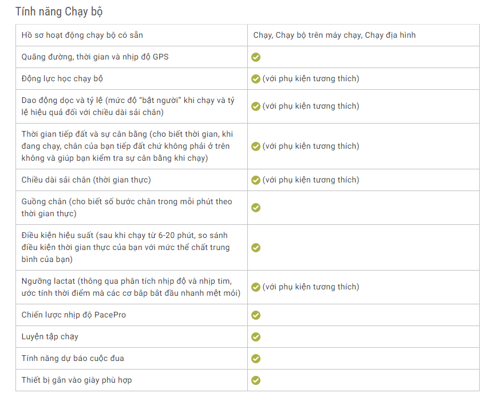Viewport: 490px width, 397px height.
Task: Click checkmark for Tính năng dự báo cuộc đua
Action: pyautogui.click(x=256, y=359)
